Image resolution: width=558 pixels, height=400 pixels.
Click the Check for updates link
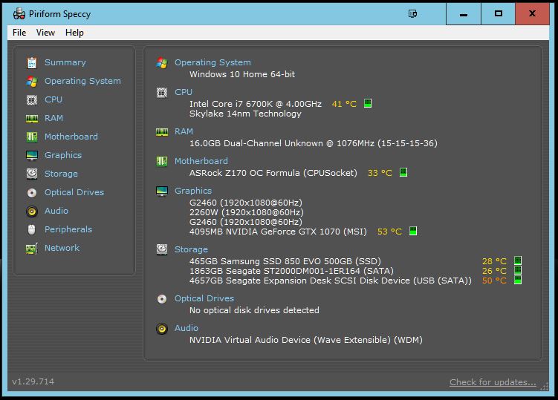click(493, 382)
